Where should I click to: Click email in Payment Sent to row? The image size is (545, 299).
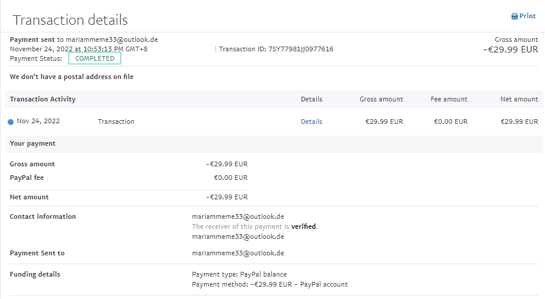[x=238, y=253]
